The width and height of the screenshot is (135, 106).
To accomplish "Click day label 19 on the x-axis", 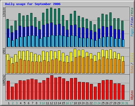I will [x=79, y=103].
